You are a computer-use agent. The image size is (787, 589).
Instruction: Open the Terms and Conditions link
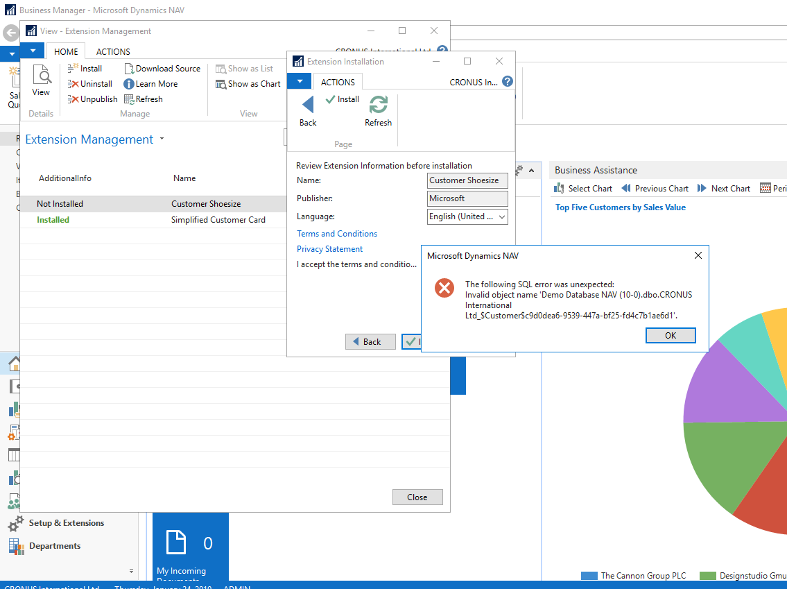point(337,234)
